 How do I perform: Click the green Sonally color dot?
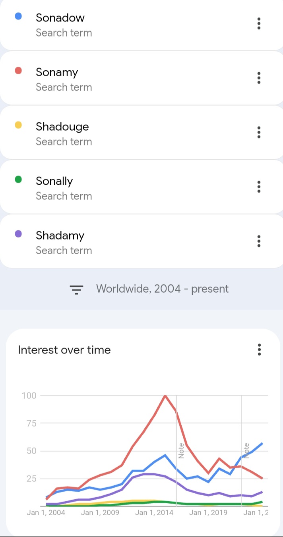pos(18,180)
